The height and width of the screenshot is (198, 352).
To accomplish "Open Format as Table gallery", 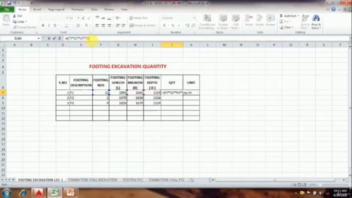I will pos(223,22).
